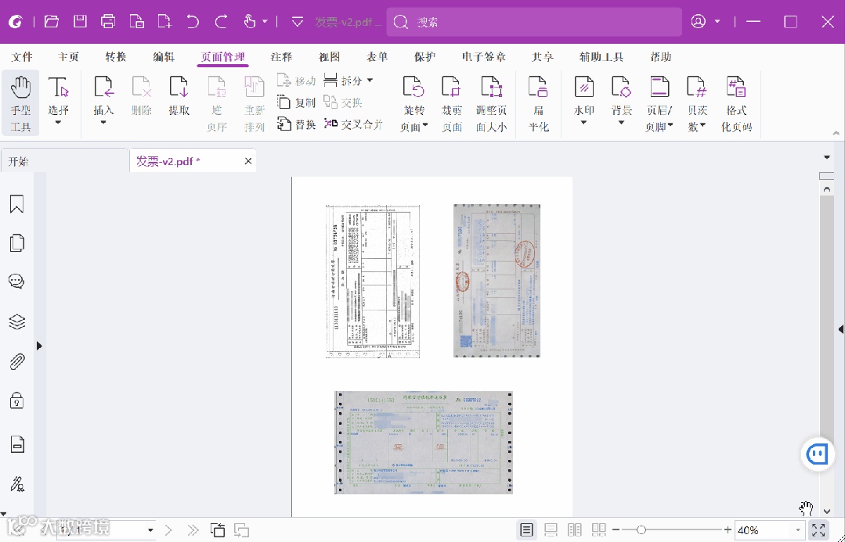Switch to single page view mode
This screenshot has width=845, height=542.
[526, 530]
